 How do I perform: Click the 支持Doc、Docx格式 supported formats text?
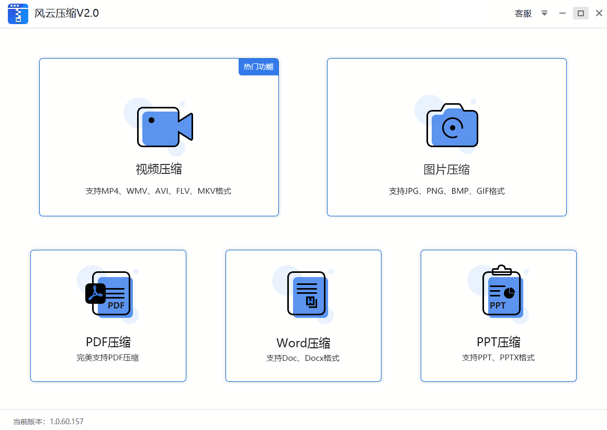tap(303, 358)
